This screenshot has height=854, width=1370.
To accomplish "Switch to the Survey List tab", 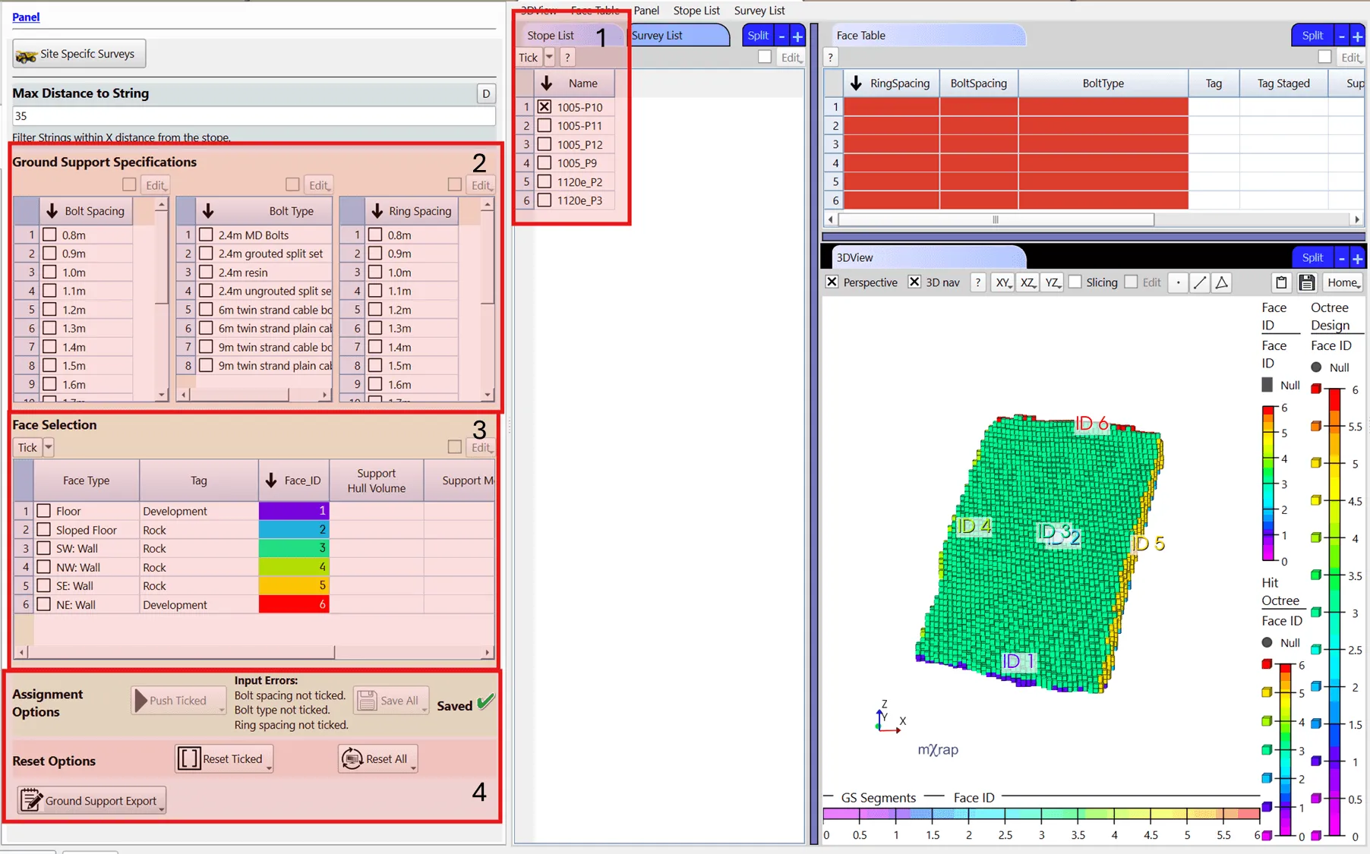I will 658,35.
